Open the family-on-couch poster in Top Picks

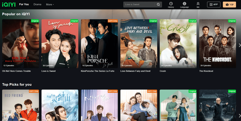(x=139, y=105)
